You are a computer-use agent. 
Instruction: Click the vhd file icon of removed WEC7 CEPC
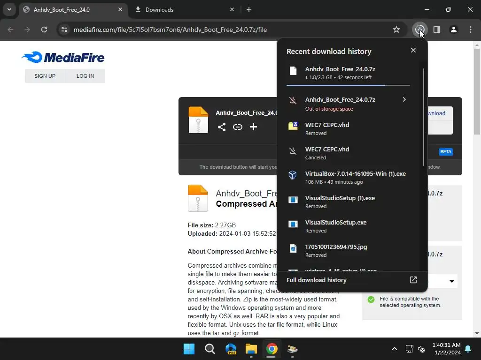point(293,126)
